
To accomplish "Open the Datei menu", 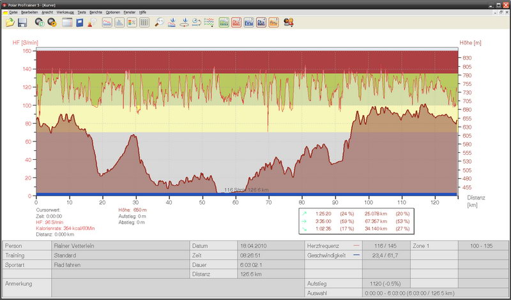I will [13, 12].
